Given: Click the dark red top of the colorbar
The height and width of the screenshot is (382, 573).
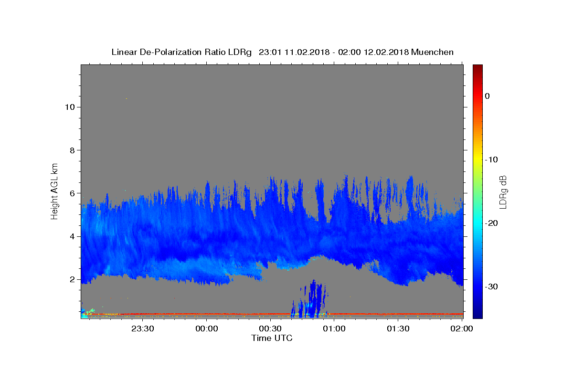Looking at the screenshot, I should [477, 69].
